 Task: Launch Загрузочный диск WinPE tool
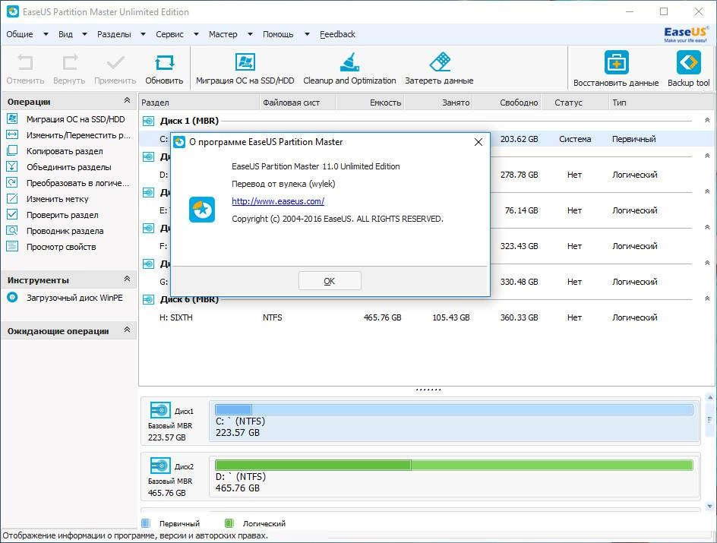click(x=74, y=298)
